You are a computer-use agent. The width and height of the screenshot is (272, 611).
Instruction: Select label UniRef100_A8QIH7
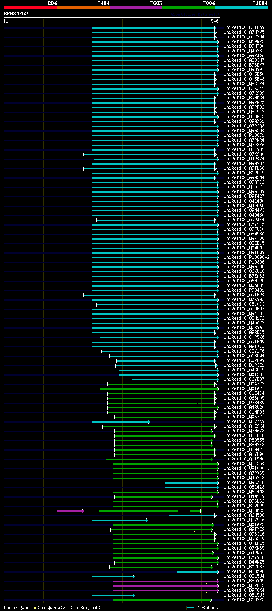click(x=244, y=61)
